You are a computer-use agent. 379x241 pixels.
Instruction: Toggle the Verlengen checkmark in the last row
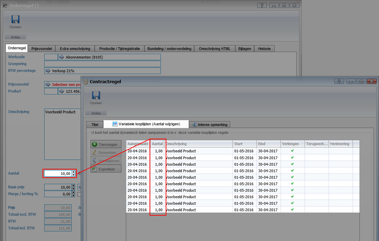click(x=292, y=210)
